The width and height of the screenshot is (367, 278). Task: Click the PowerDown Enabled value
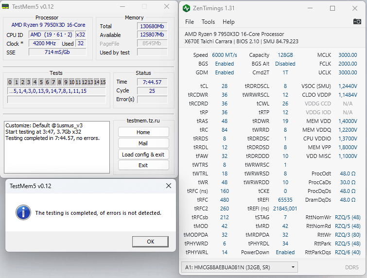click(285, 252)
